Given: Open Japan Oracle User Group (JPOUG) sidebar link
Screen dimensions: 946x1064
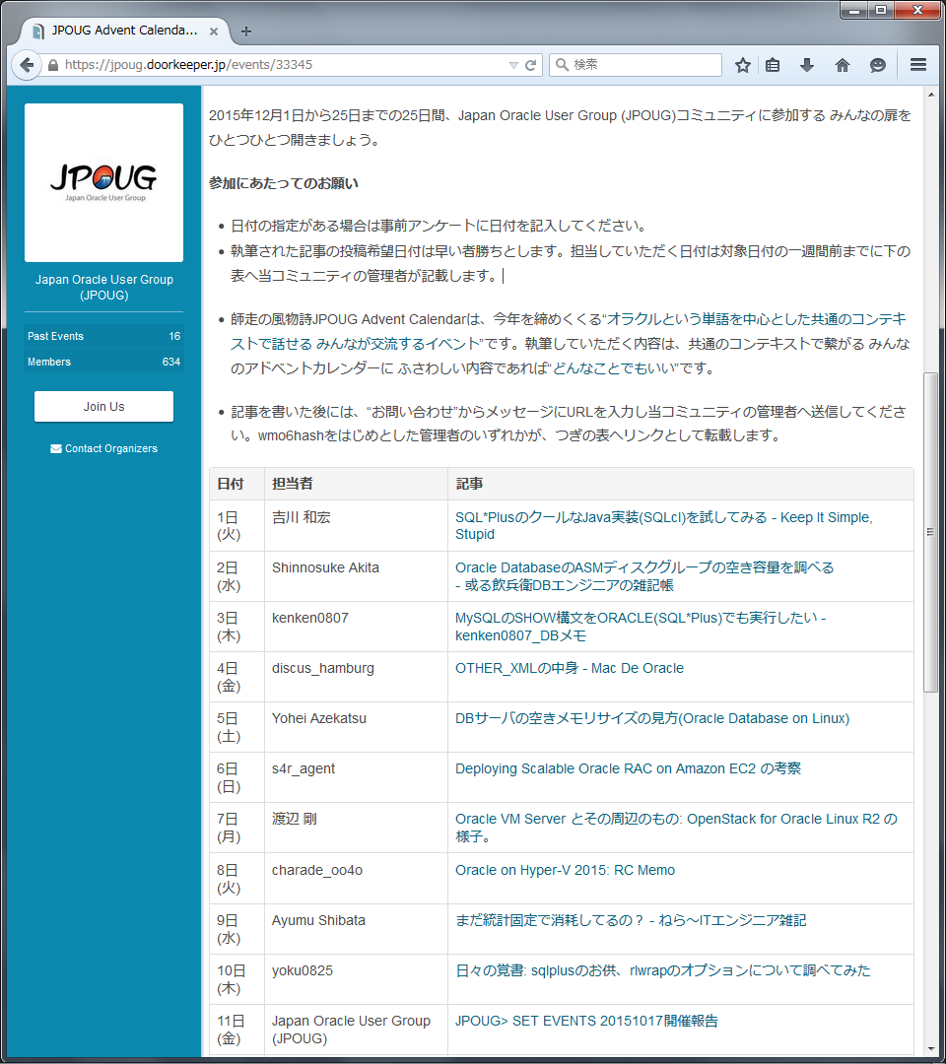Looking at the screenshot, I should pyautogui.click(x=103, y=287).
